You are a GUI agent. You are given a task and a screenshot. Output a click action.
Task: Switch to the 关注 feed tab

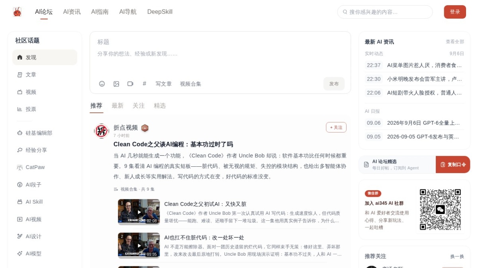coord(139,106)
